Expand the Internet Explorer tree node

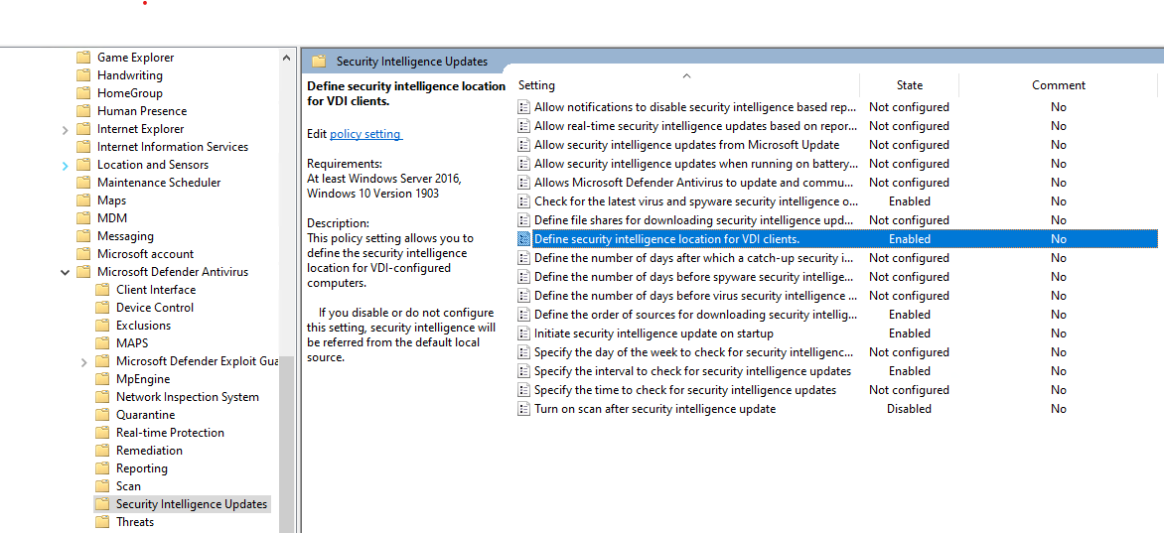pos(66,129)
